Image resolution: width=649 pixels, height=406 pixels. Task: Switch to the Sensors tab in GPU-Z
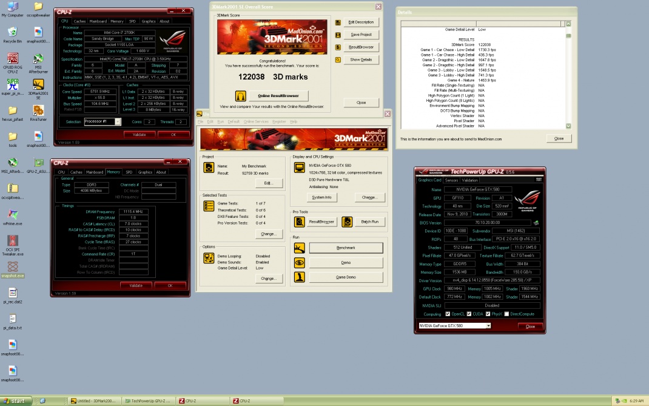coord(451,180)
